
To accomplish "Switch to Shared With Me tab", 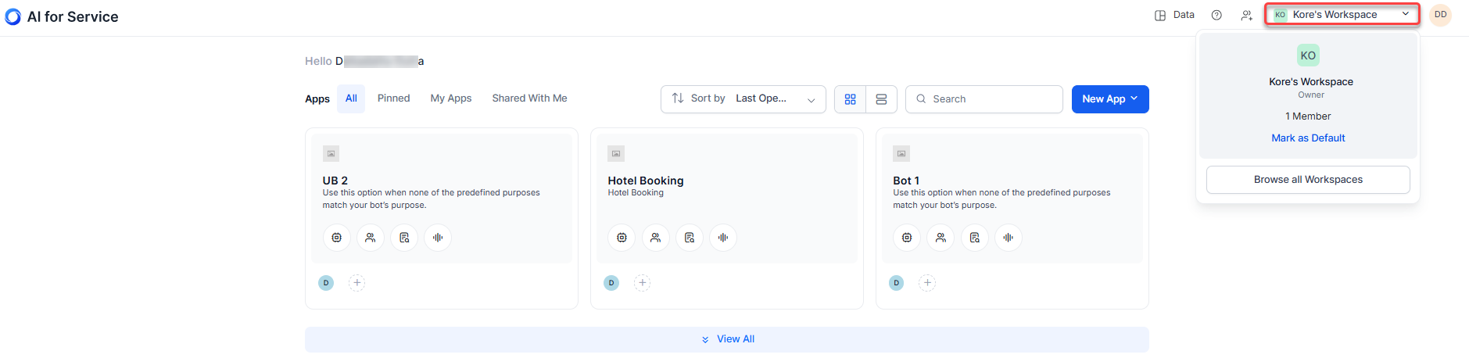I will [x=529, y=98].
